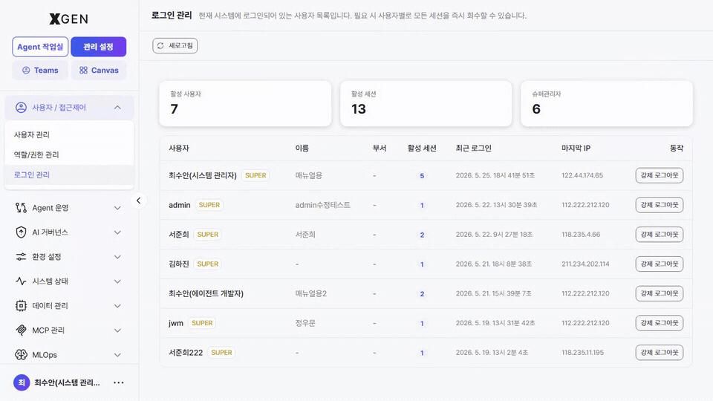
Task: Expand the 시스템 상태 section chevron
Action: [117, 281]
